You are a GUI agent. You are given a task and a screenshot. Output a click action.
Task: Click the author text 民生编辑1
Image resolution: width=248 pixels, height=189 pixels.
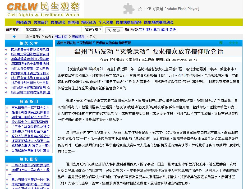click(117, 60)
